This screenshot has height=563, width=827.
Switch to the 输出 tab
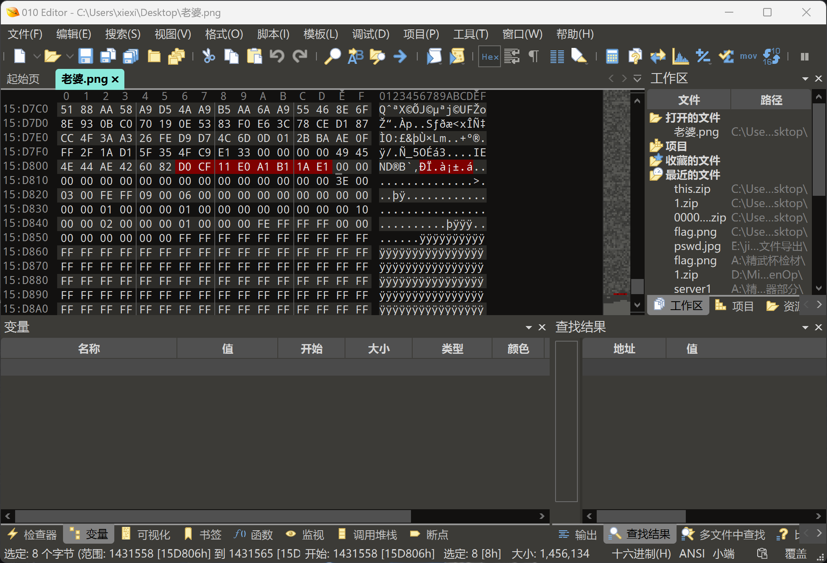(x=578, y=534)
